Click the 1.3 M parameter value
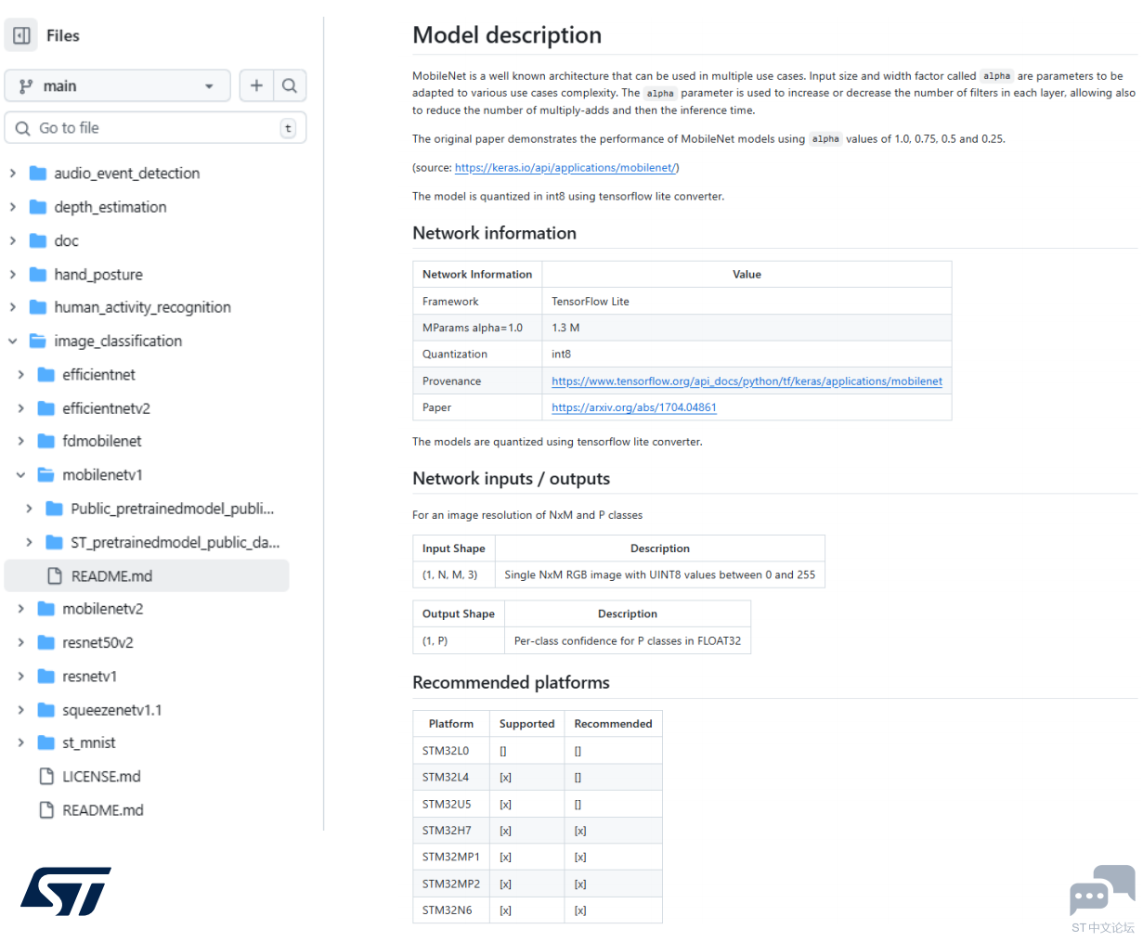 click(565, 328)
